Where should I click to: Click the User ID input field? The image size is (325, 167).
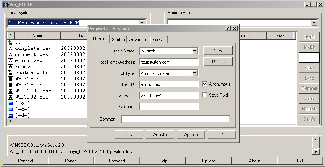tap(169, 84)
